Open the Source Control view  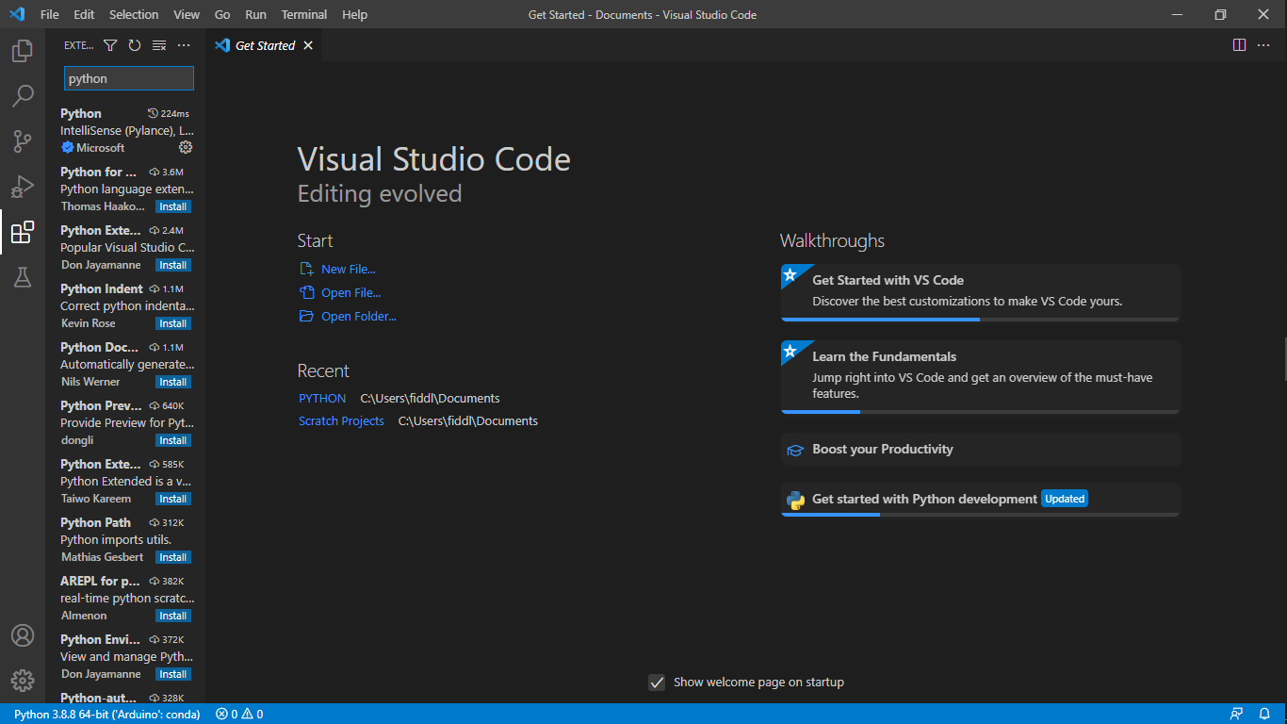click(x=23, y=141)
